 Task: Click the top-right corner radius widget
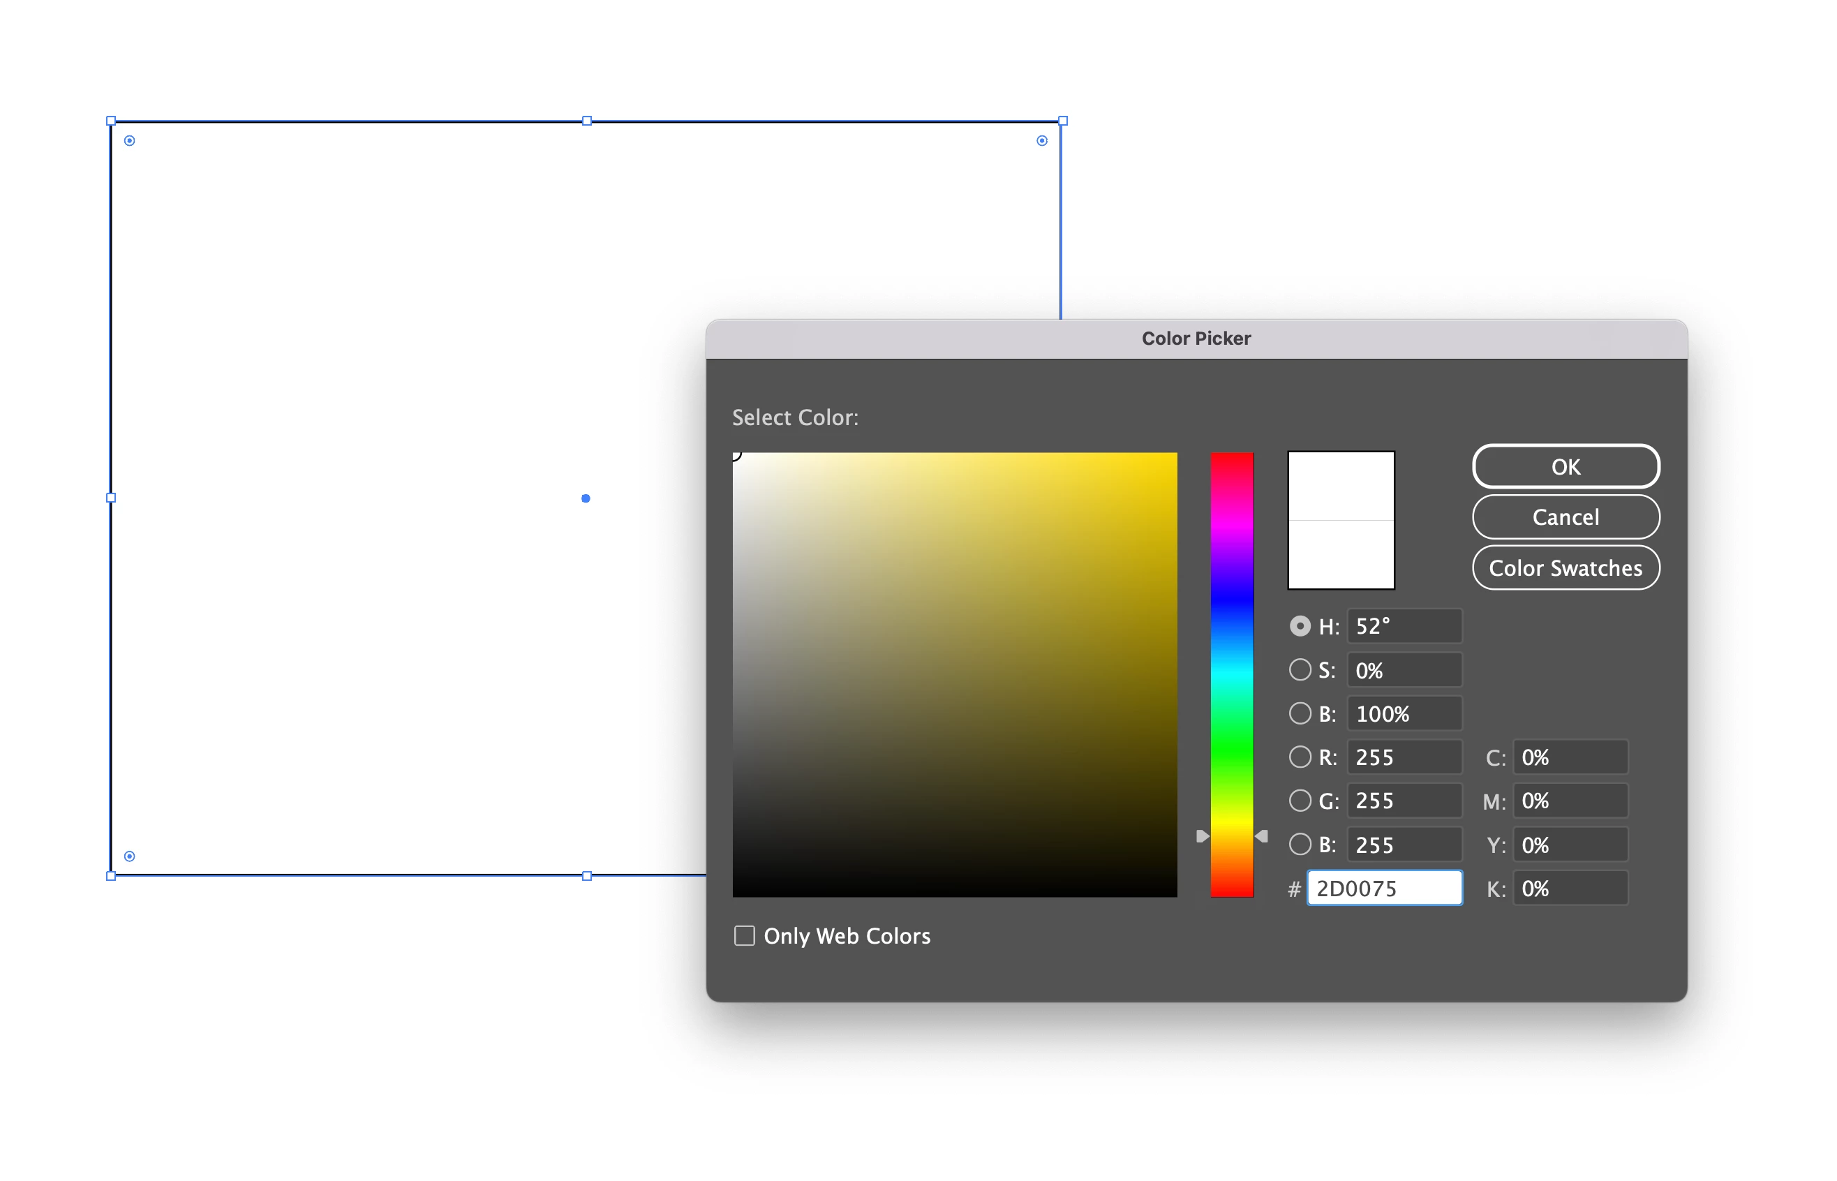pos(1041,140)
